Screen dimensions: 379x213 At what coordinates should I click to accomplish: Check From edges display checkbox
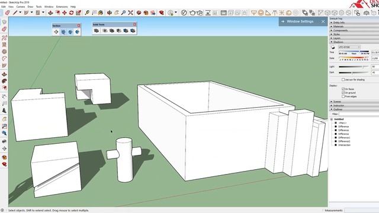343,96
